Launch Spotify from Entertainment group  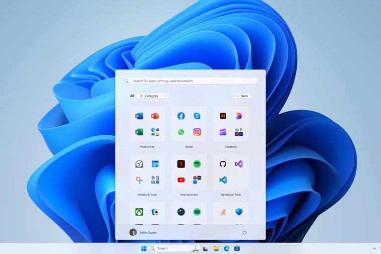tap(197, 164)
